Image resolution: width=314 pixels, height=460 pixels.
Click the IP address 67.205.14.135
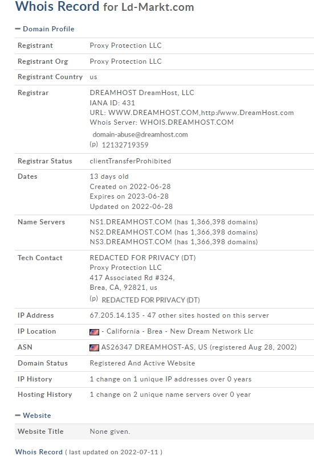point(115,315)
